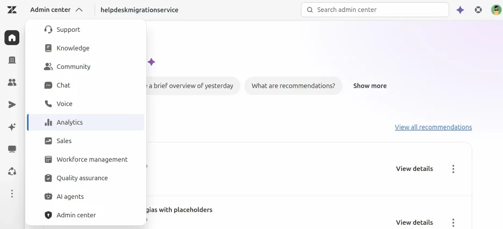Click the Support headset icon

(x=48, y=30)
